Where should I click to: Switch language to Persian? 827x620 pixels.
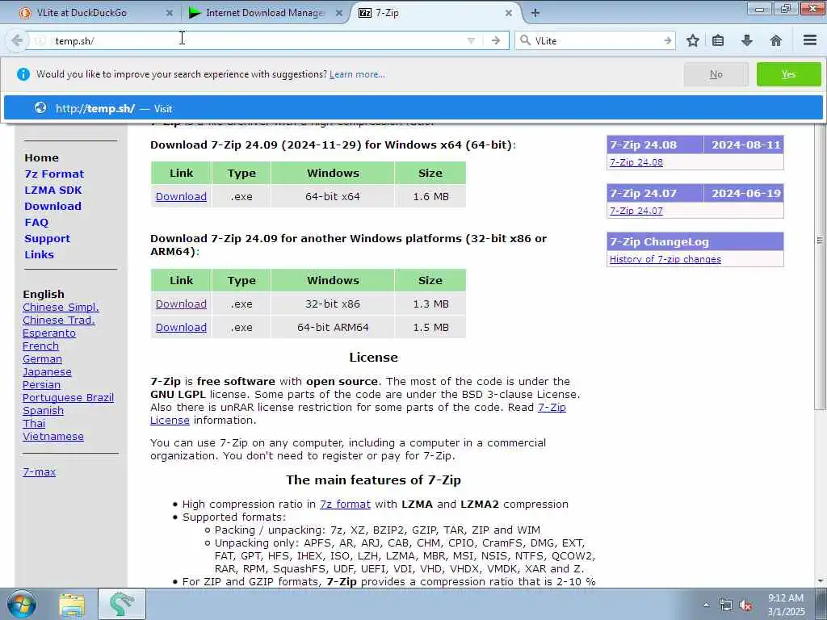pos(42,385)
